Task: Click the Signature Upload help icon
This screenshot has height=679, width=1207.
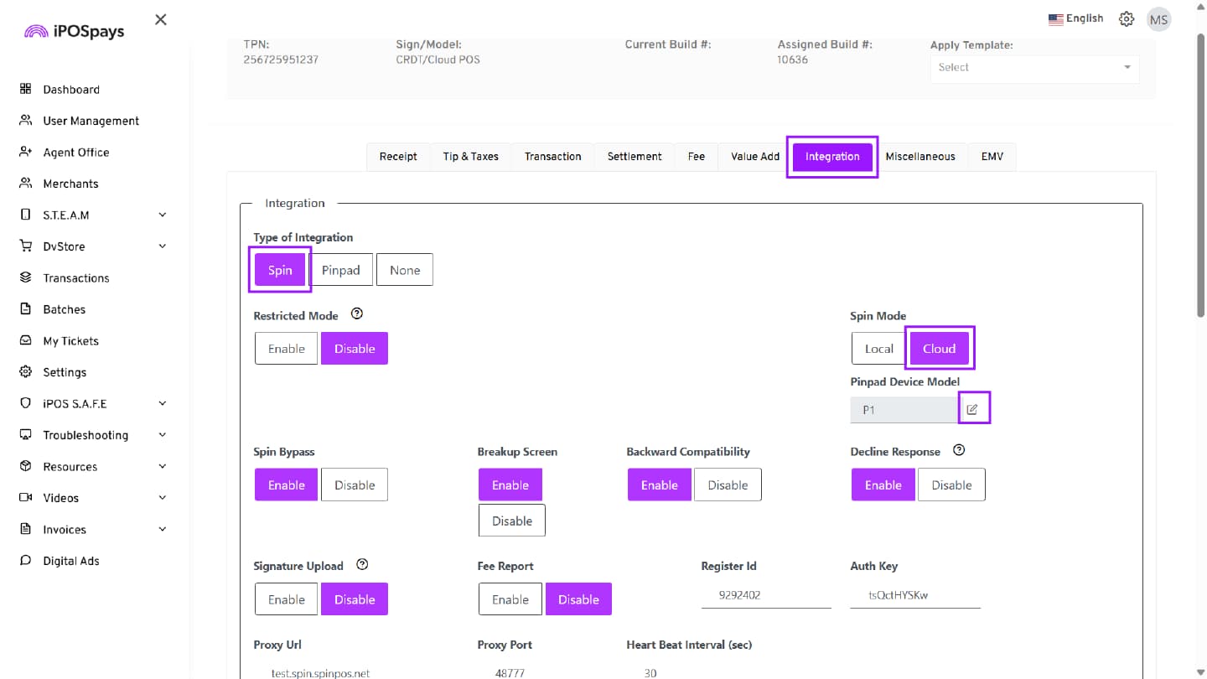Action: pyautogui.click(x=362, y=565)
